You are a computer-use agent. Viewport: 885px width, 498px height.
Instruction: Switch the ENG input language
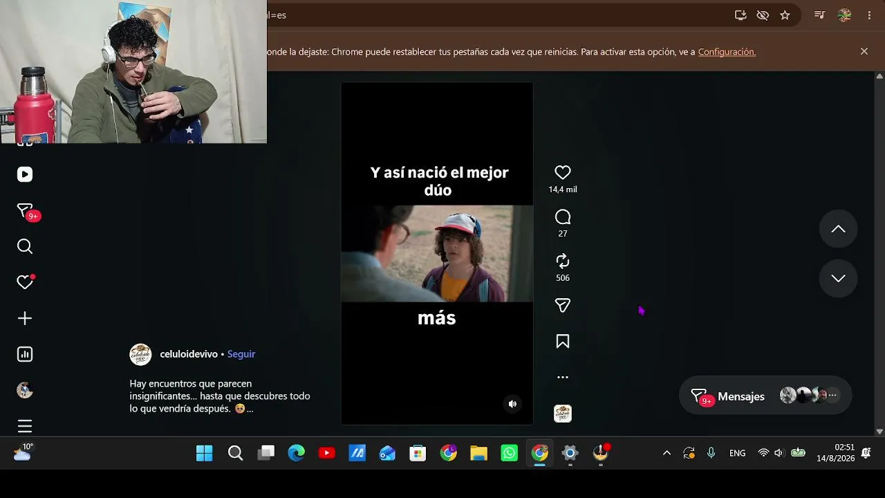[x=738, y=453]
